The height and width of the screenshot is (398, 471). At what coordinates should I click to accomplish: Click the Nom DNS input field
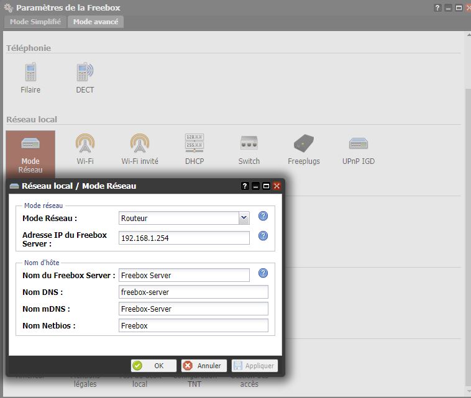pos(193,292)
